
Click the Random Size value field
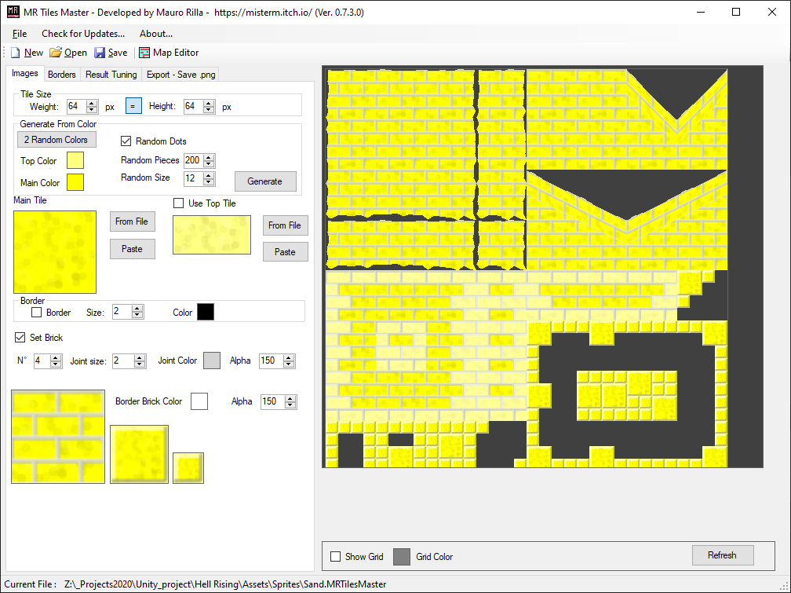(194, 178)
